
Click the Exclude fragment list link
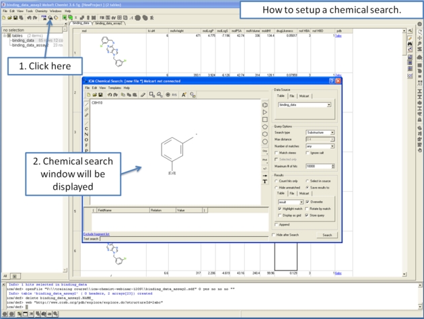(x=96, y=234)
